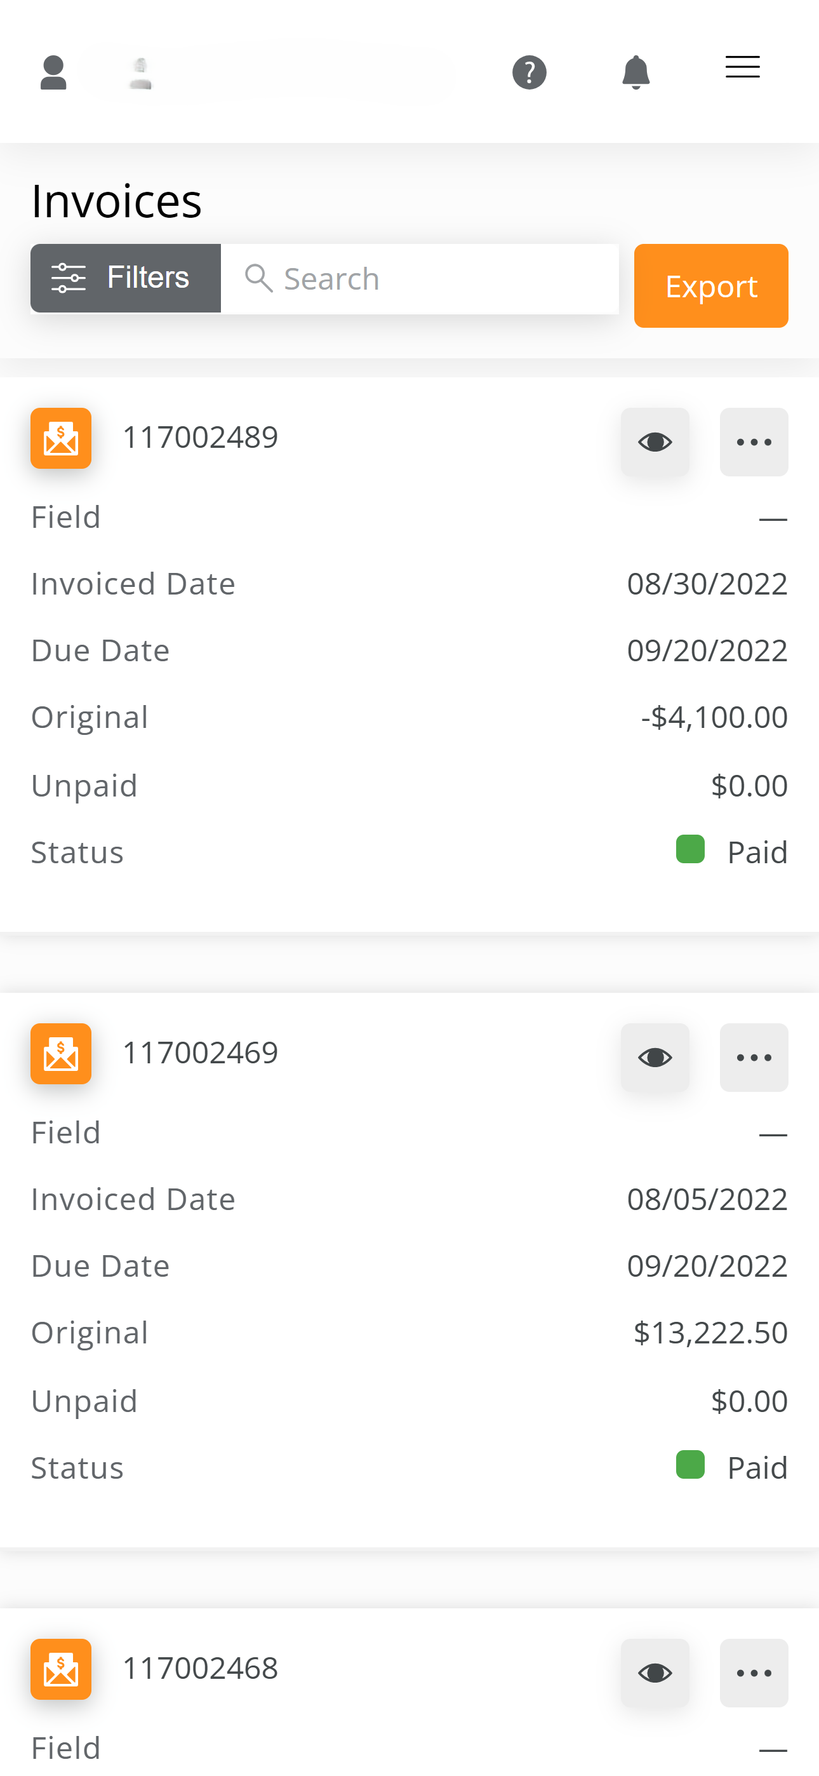Viewport: 819px width, 1776px height.
Task: Select the small logo beside profile icon
Action: click(x=141, y=74)
